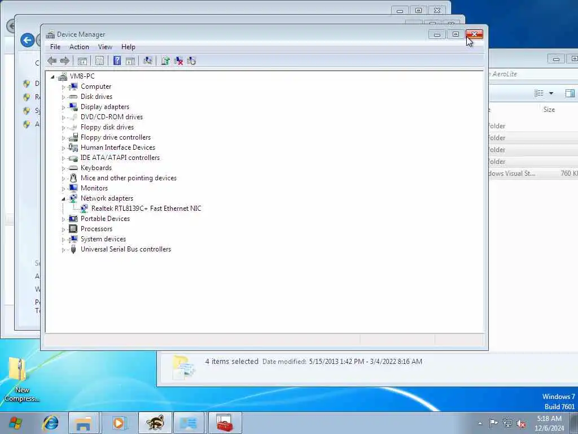Screen dimensions: 578x434
Task: Expand the DVD/CD-ROM drives category
Action: coord(63,118)
